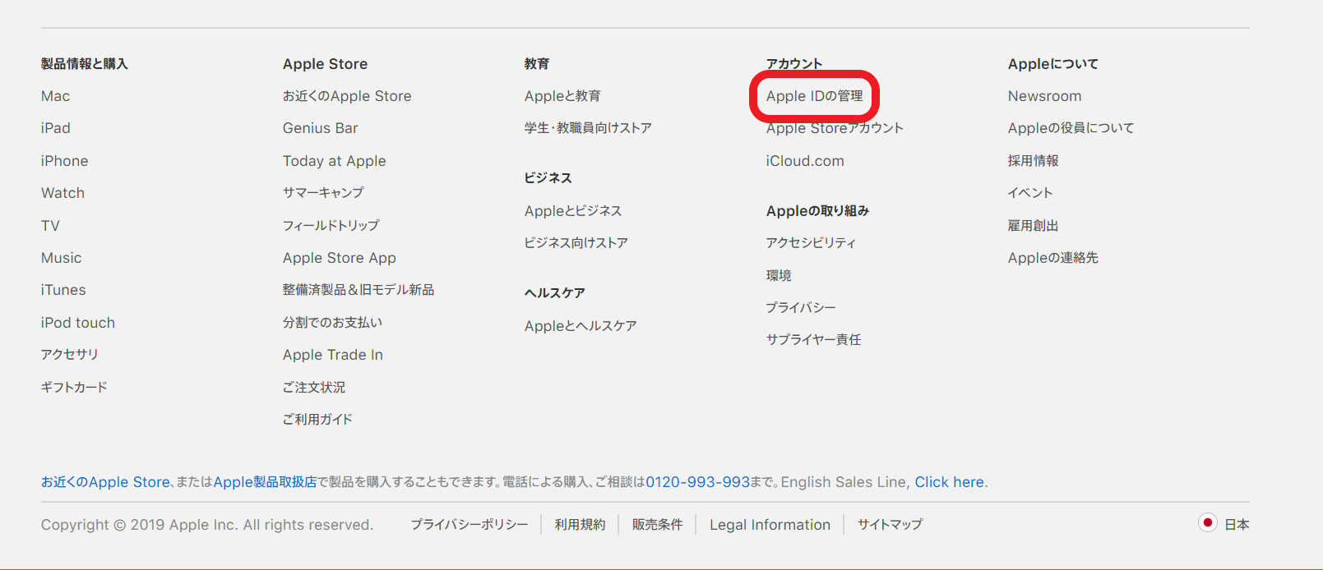Image resolution: width=1323 pixels, height=570 pixels.
Task: Select the 雇用創出 link
Action: (1034, 226)
